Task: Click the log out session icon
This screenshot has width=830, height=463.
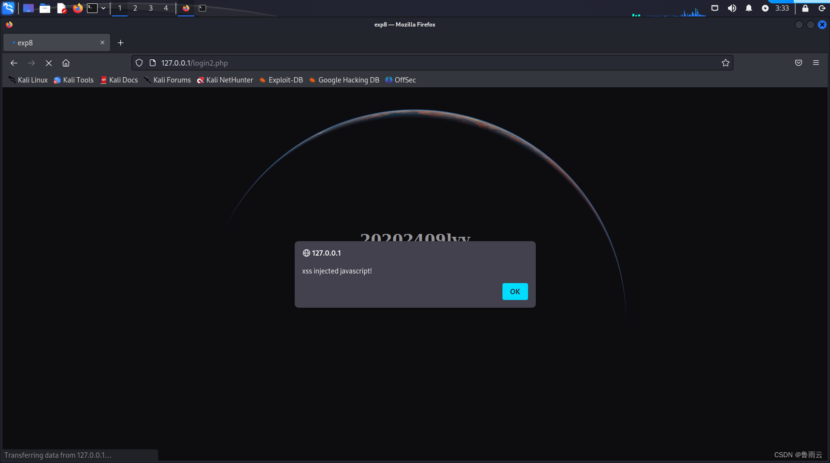Action: [x=822, y=8]
